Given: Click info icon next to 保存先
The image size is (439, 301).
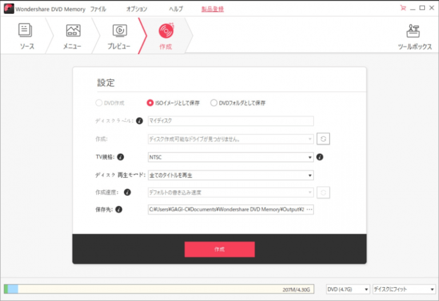Looking at the screenshot, I should click(x=119, y=210).
